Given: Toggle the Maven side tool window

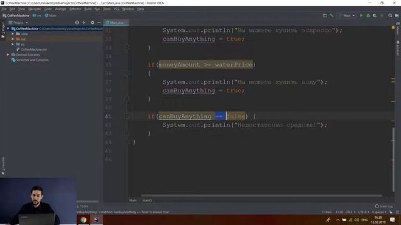Looking at the screenshot, I should pos(398,29).
